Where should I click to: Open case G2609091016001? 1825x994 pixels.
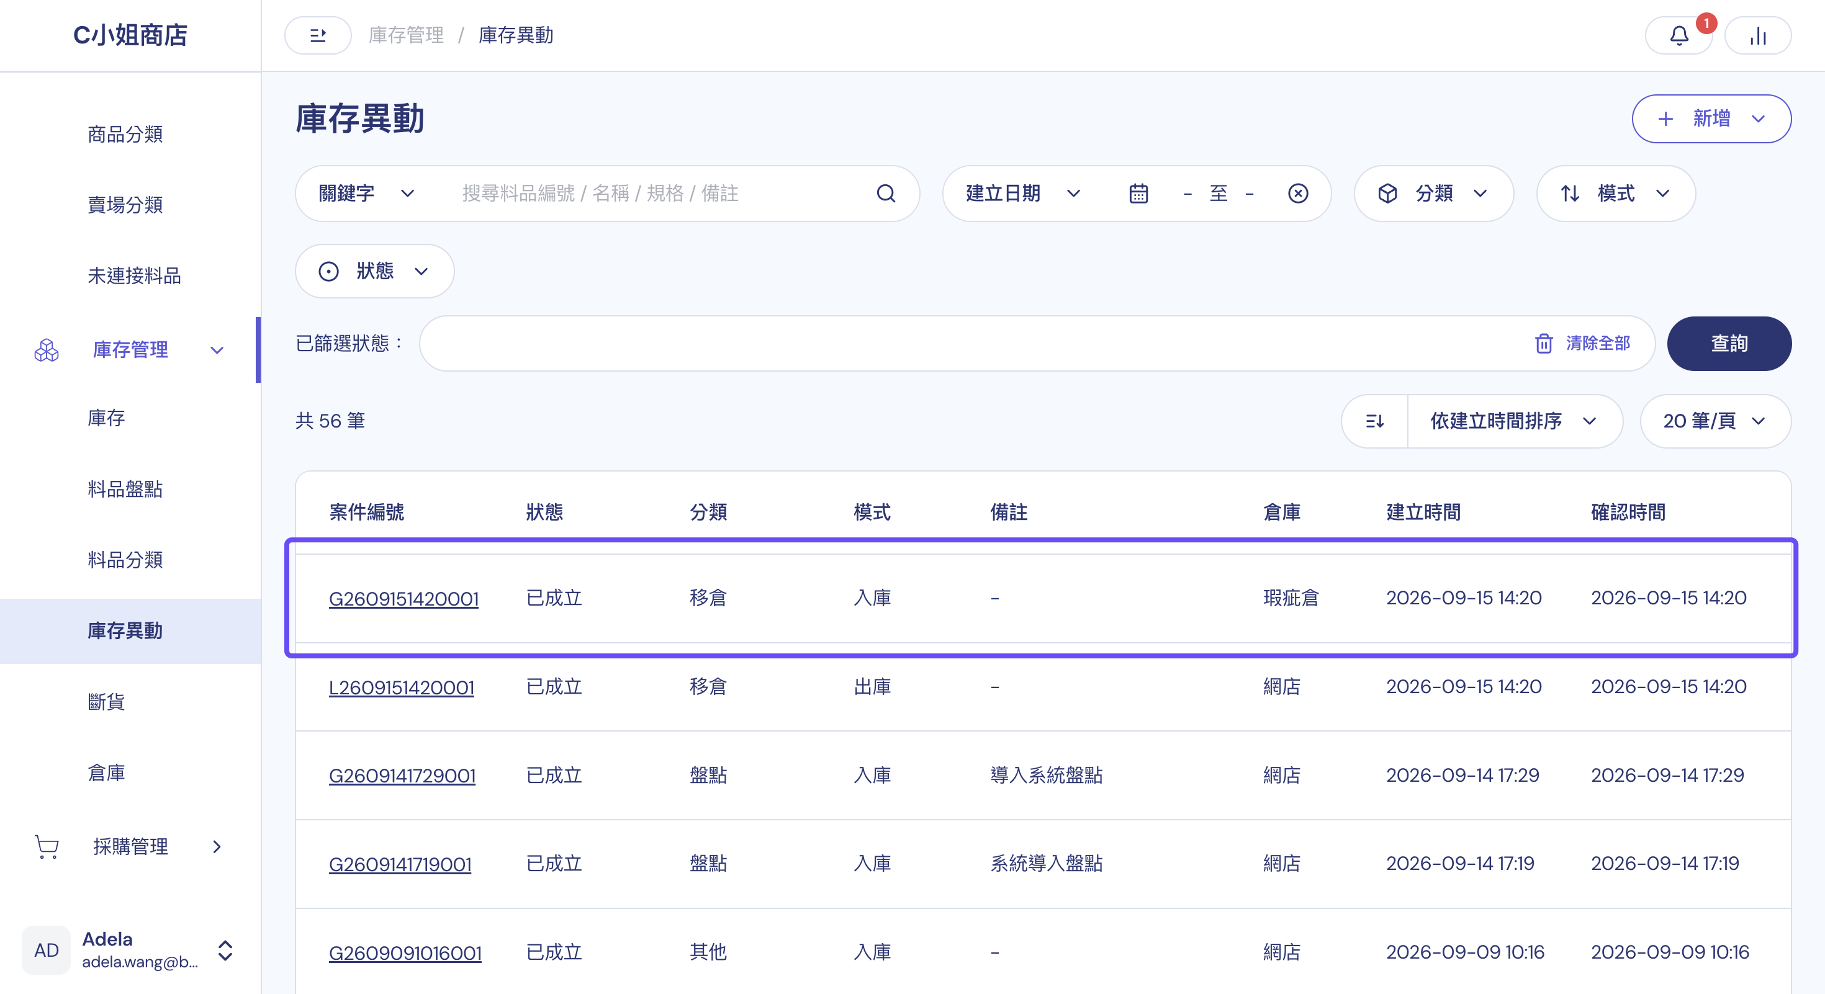[405, 953]
